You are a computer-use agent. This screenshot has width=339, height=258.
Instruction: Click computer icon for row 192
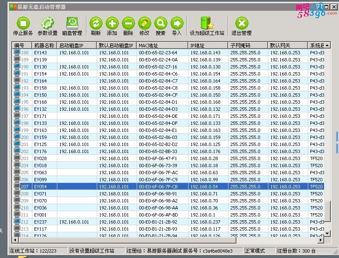click(17, 81)
